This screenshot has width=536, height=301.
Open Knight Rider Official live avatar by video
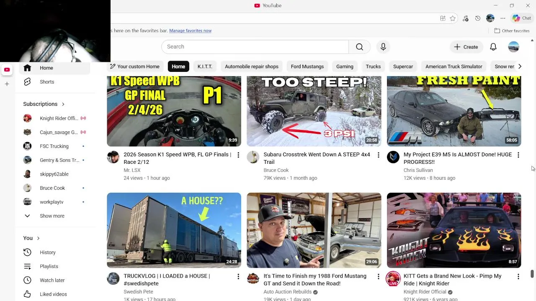[x=393, y=279]
